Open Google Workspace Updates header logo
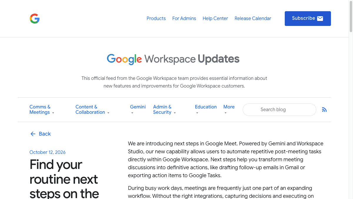The image size is (353, 199). click(173, 59)
